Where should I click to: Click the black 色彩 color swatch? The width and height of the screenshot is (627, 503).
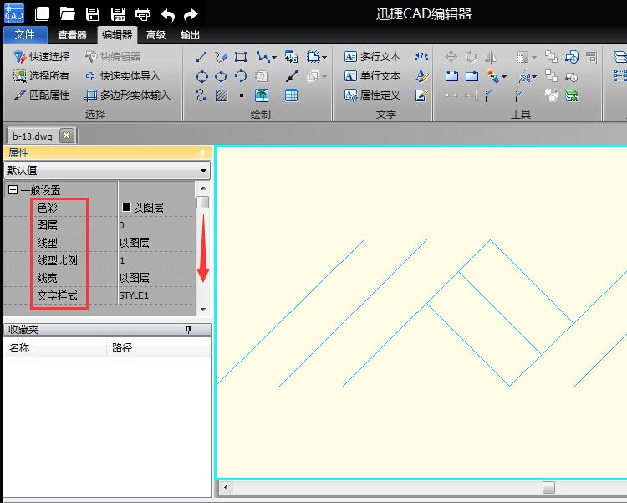pyautogui.click(x=127, y=208)
